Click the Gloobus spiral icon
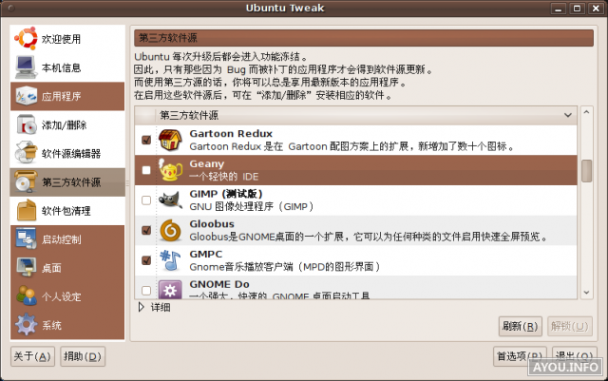 [x=170, y=231]
